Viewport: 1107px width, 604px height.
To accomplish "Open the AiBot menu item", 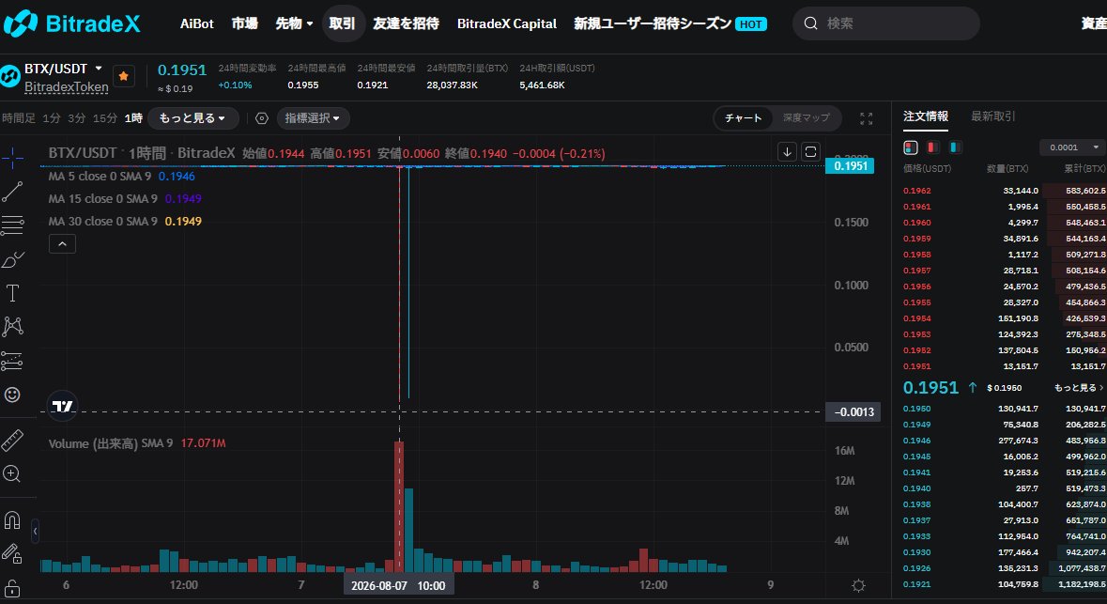I will [x=196, y=23].
